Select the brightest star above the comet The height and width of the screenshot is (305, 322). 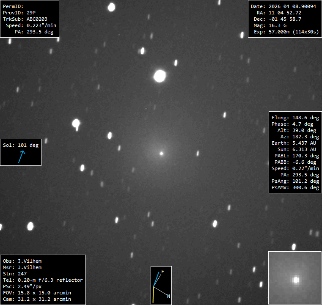coord(160,76)
